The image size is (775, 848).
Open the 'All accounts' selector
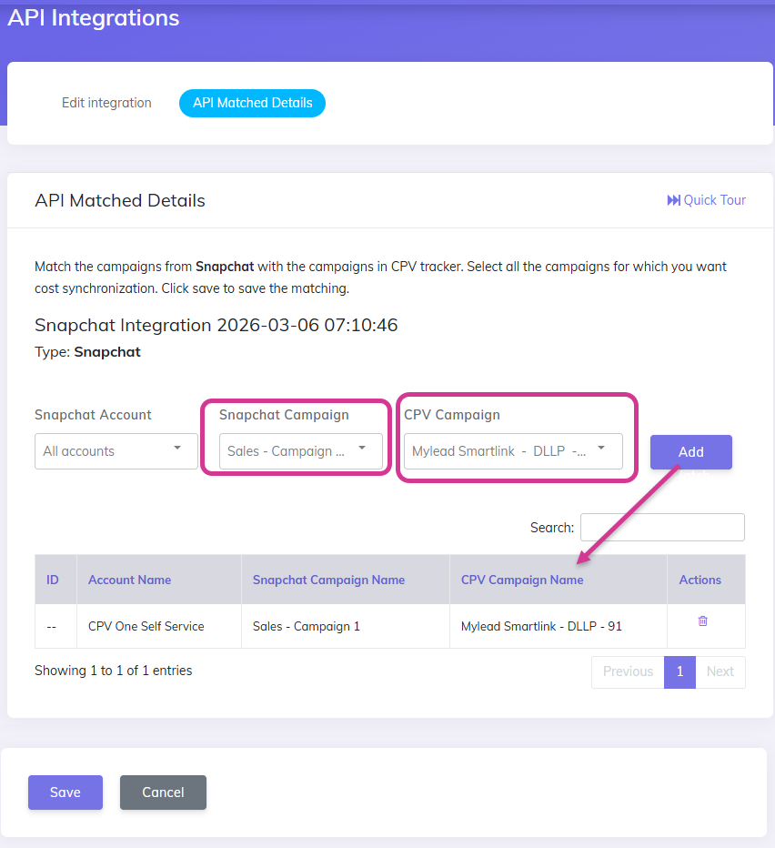click(116, 451)
